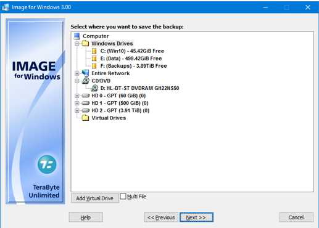
Task: Select the Virtual Drives label
Action: [109, 118]
